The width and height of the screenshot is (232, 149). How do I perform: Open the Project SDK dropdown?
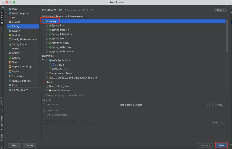click(135, 10)
